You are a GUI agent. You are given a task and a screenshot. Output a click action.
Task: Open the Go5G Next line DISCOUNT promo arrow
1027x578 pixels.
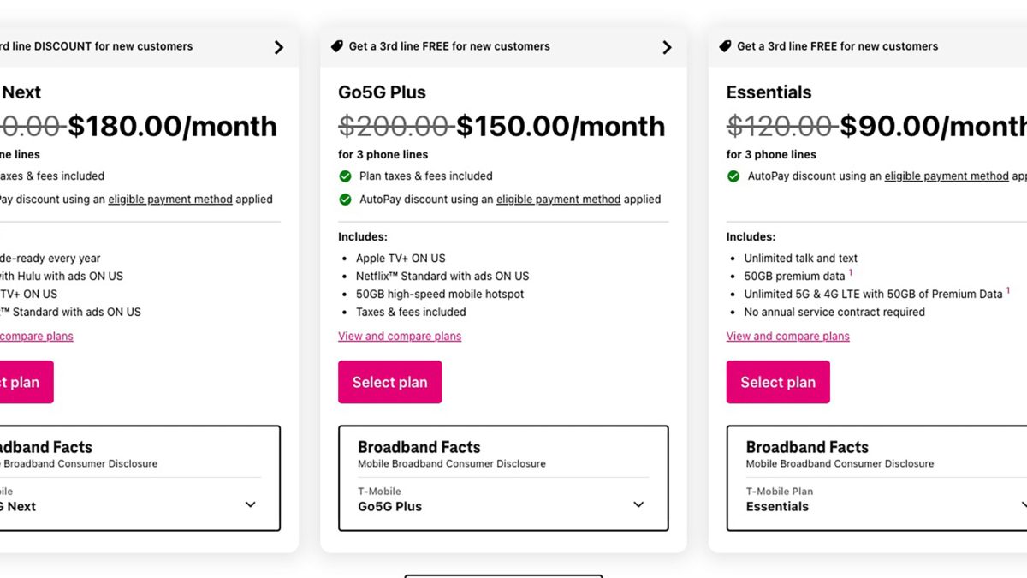278,47
